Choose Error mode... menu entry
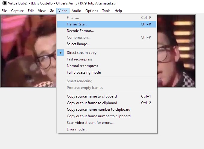204x149 pixels. [107, 129]
